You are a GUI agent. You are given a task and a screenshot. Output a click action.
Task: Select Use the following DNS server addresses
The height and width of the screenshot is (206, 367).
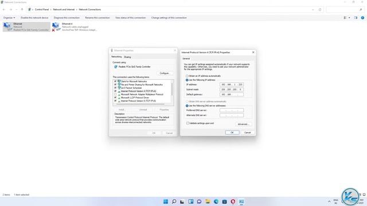[x=187, y=106]
